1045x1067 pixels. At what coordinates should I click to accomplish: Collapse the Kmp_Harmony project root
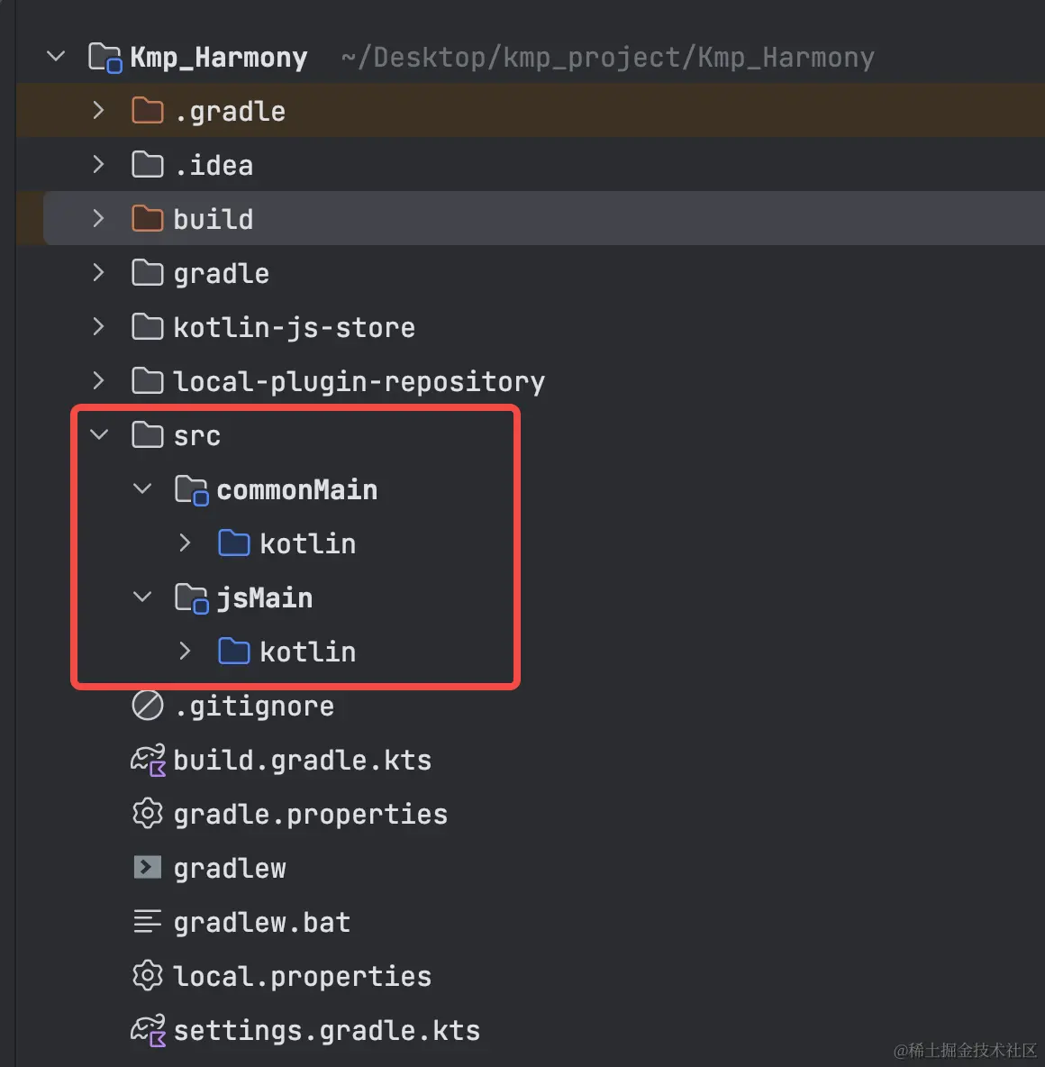click(x=56, y=57)
